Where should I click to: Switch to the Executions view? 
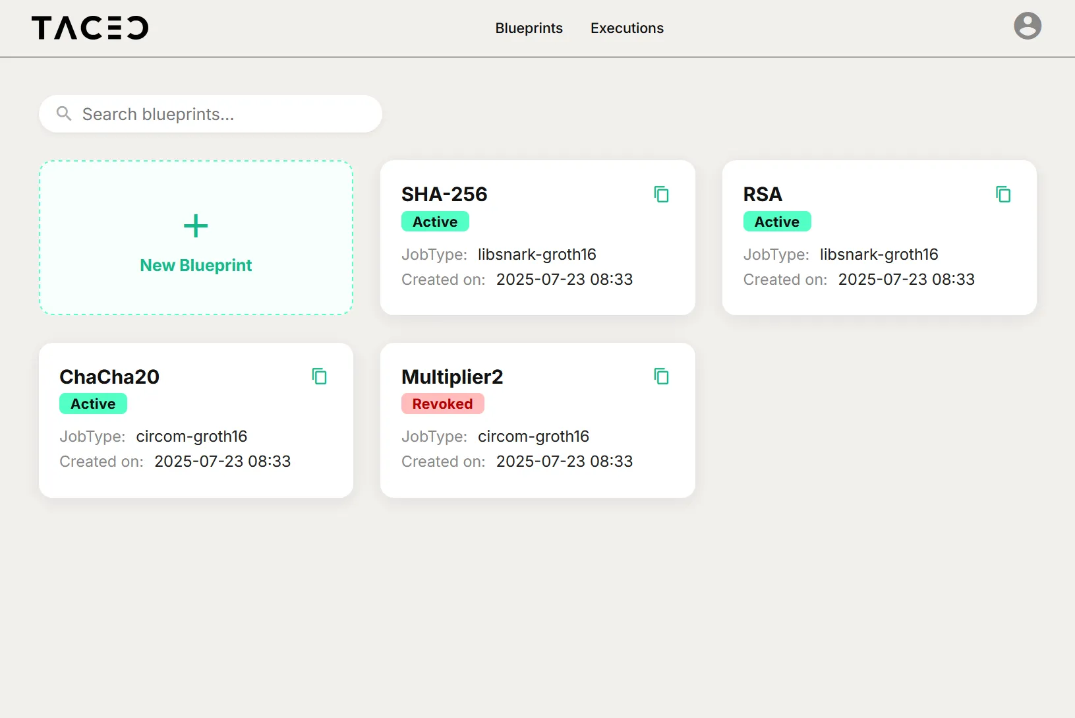(627, 28)
